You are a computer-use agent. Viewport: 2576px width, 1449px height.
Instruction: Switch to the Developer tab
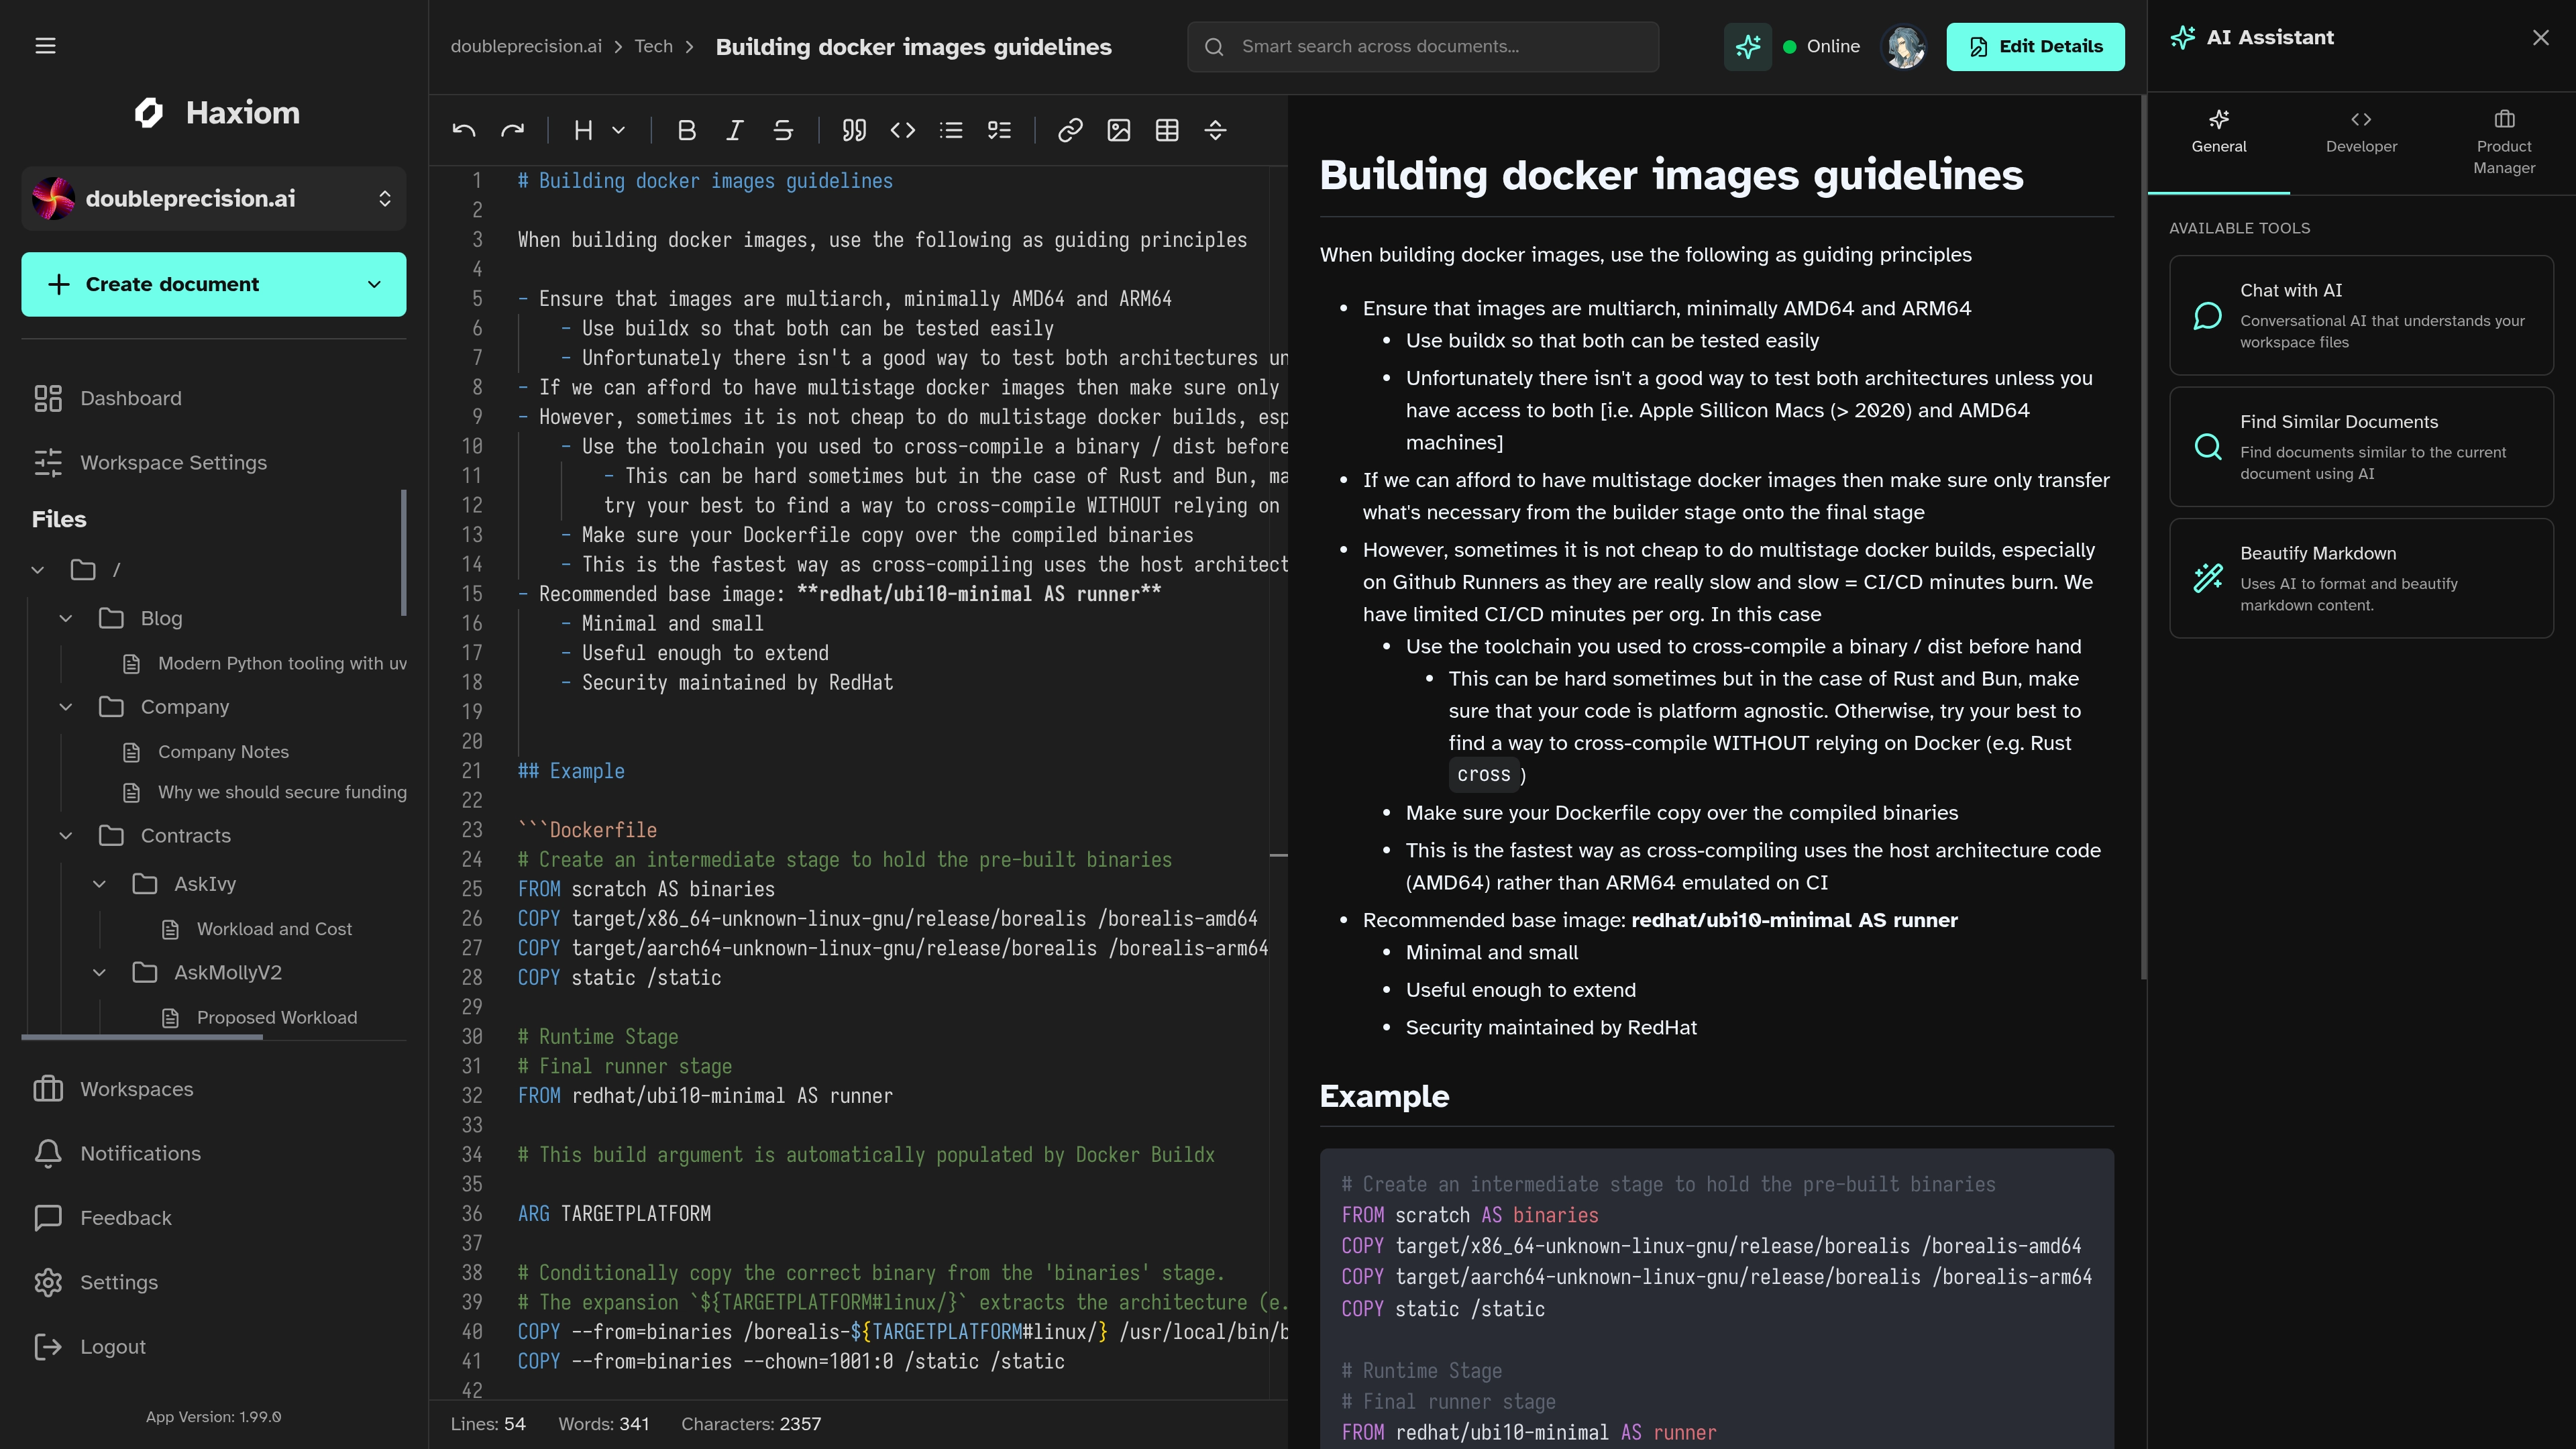pyautogui.click(x=2360, y=132)
